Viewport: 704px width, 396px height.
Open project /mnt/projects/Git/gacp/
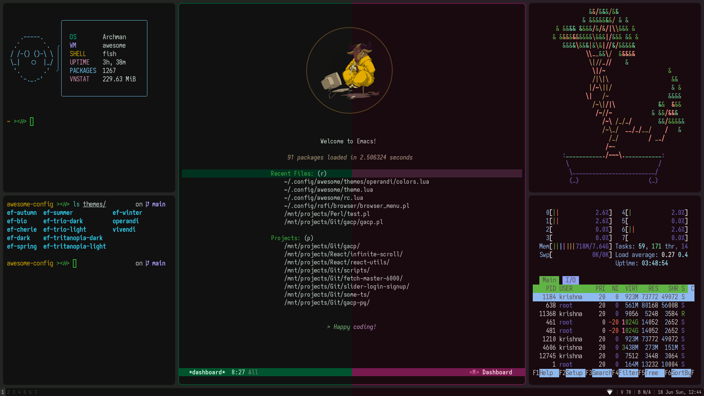(322, 246)
